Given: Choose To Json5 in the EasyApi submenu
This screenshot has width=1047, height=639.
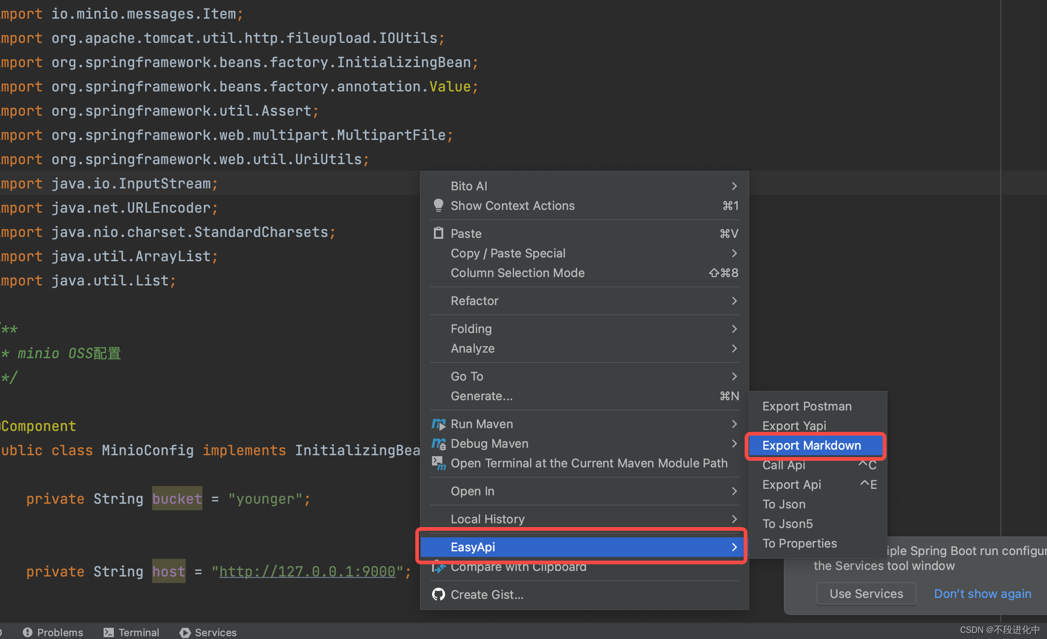Looking at the screenshot, I should point(787,524).
